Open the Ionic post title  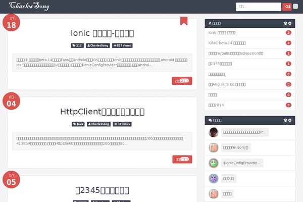[x=102, y=33]
